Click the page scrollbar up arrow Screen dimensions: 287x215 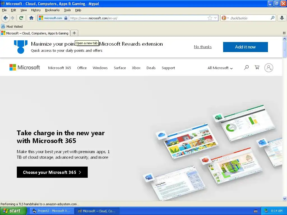[284, 39]
